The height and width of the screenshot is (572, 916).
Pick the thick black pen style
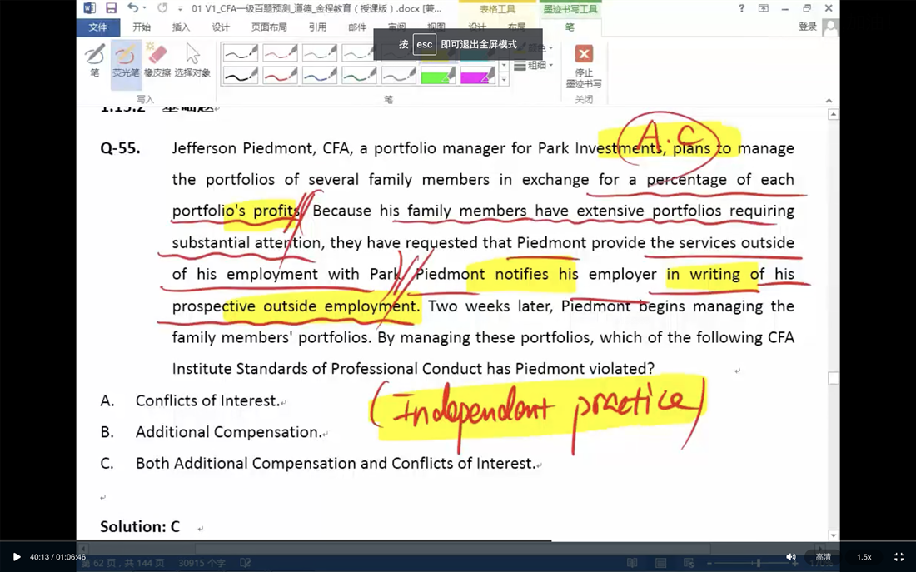pos(240,76)
